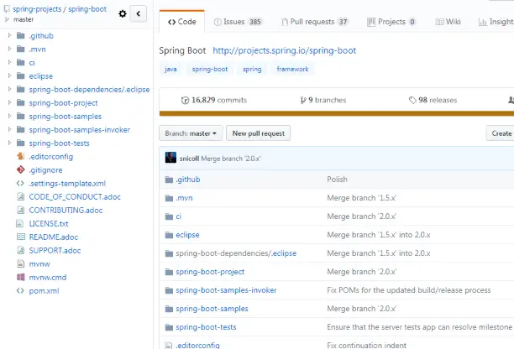Open the Wiki tab
Image resolution: width=514 pixels, height=349 pixels.
(448, 22)
